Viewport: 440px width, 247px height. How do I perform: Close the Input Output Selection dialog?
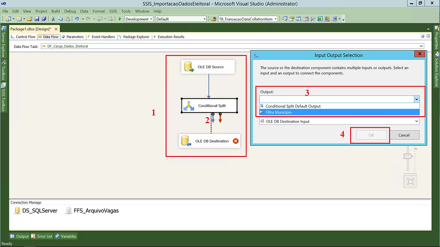pos(420,54)
